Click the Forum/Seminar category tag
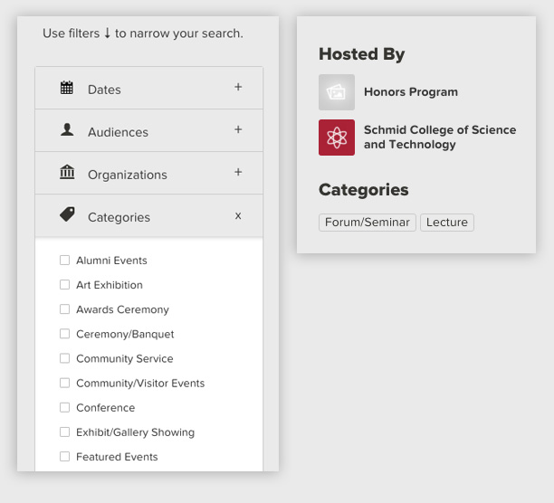This screenshot has width=554, height=503. (368, 223)
